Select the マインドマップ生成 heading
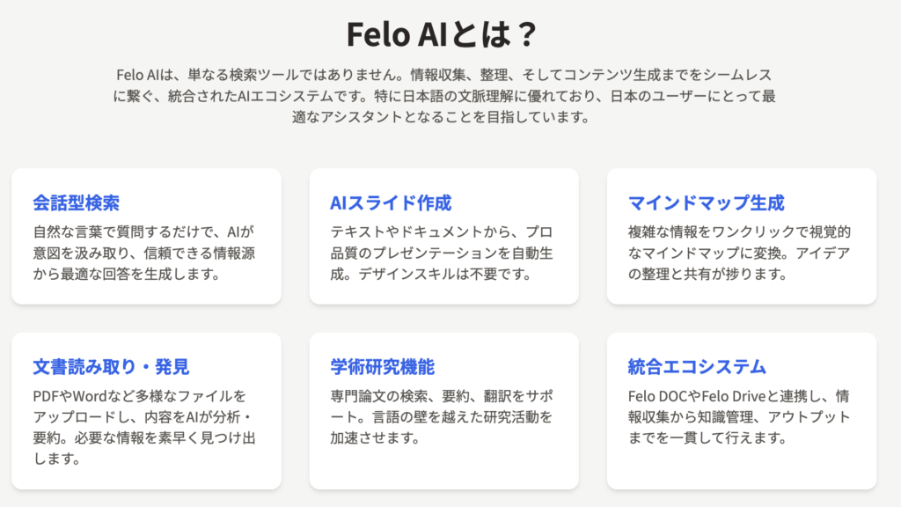Screen dimensions: 901x507 click(x=707, y=203)
